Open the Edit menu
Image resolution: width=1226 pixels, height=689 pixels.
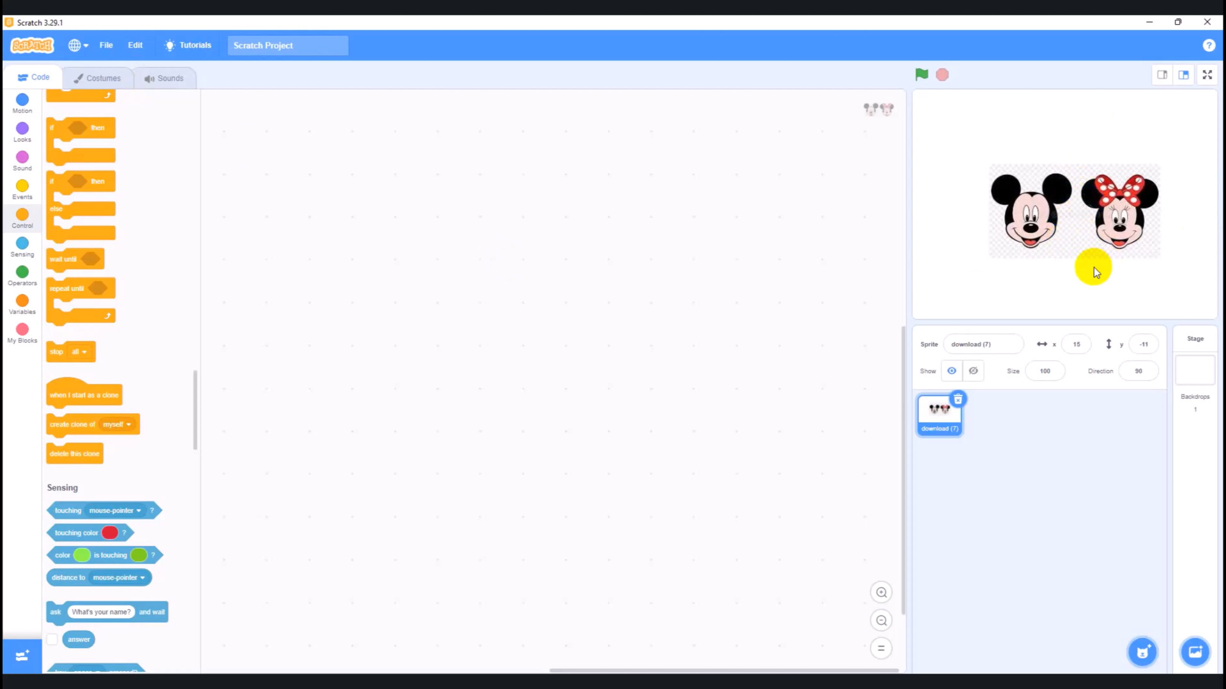[135, 45]
